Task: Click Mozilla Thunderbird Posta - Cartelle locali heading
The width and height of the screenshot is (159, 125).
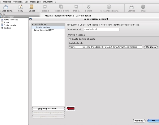Action: pyautogui.click(x=68, y=16)
